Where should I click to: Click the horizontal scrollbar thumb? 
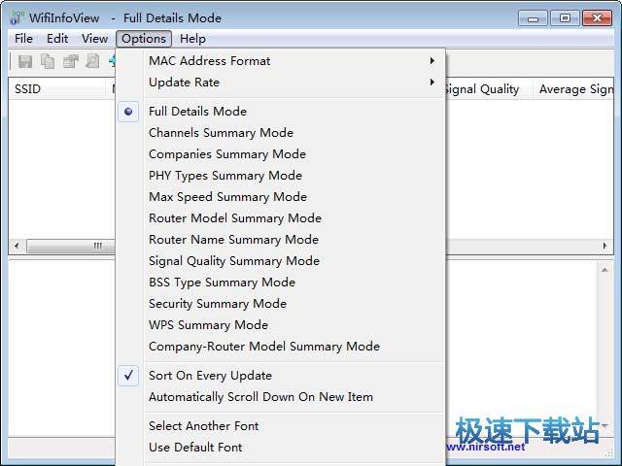(x=71, y=246)
